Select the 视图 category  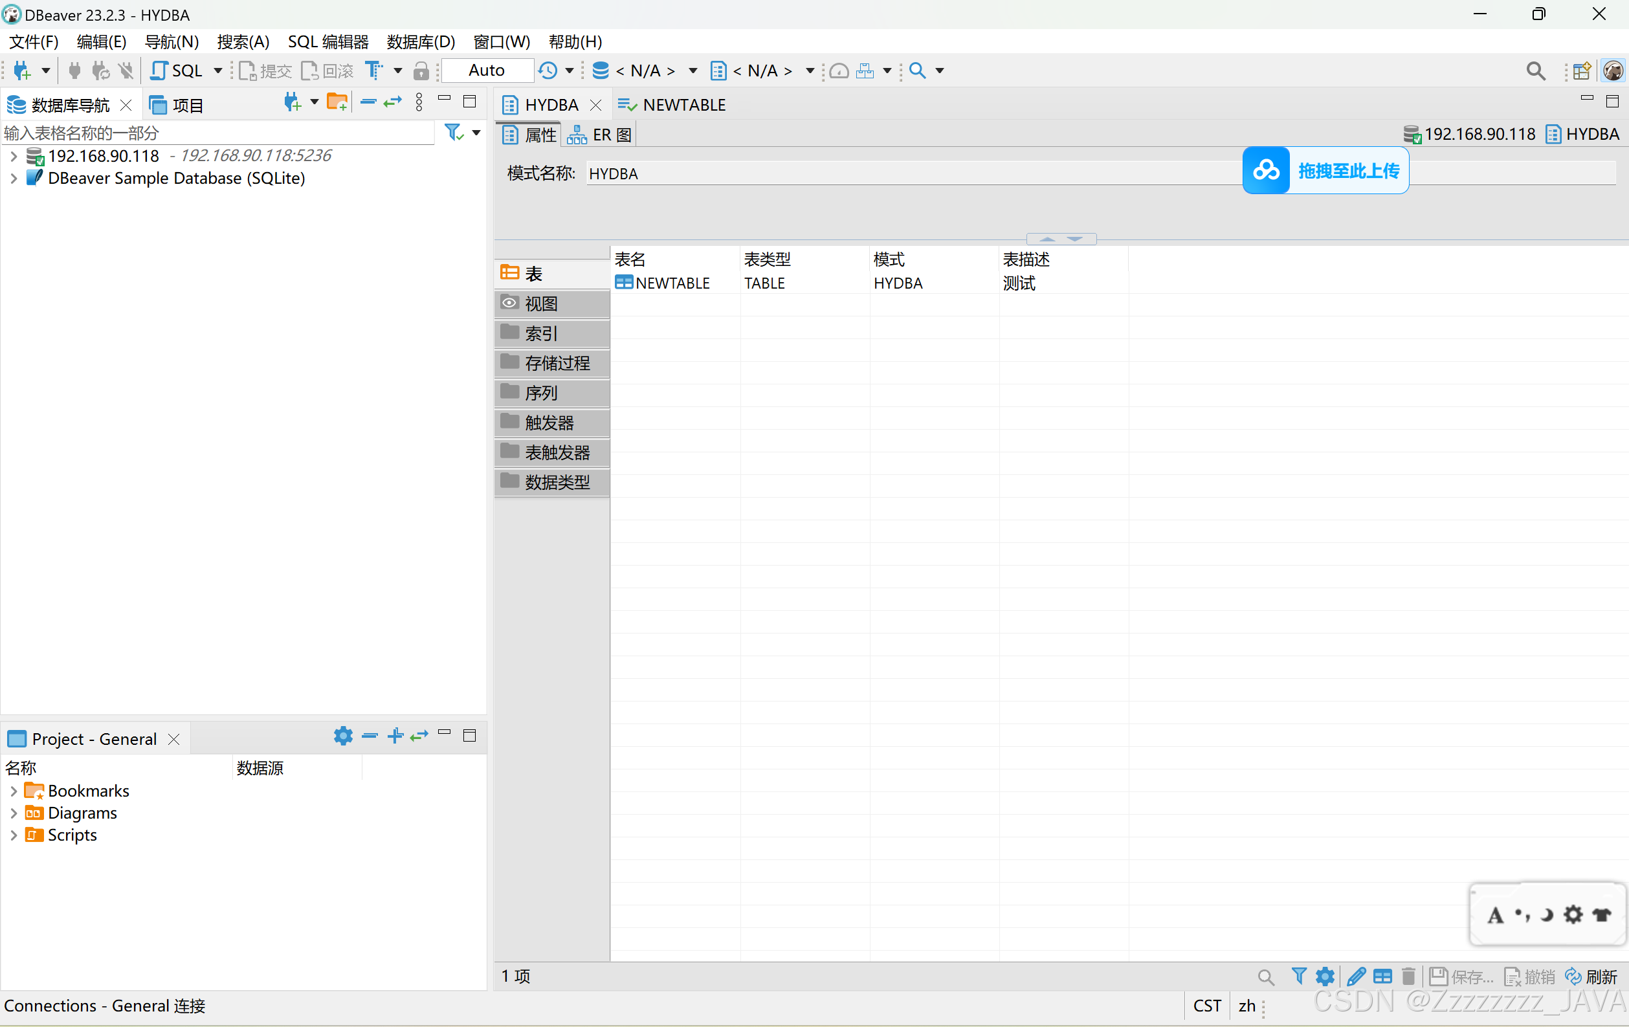point(552,304)
